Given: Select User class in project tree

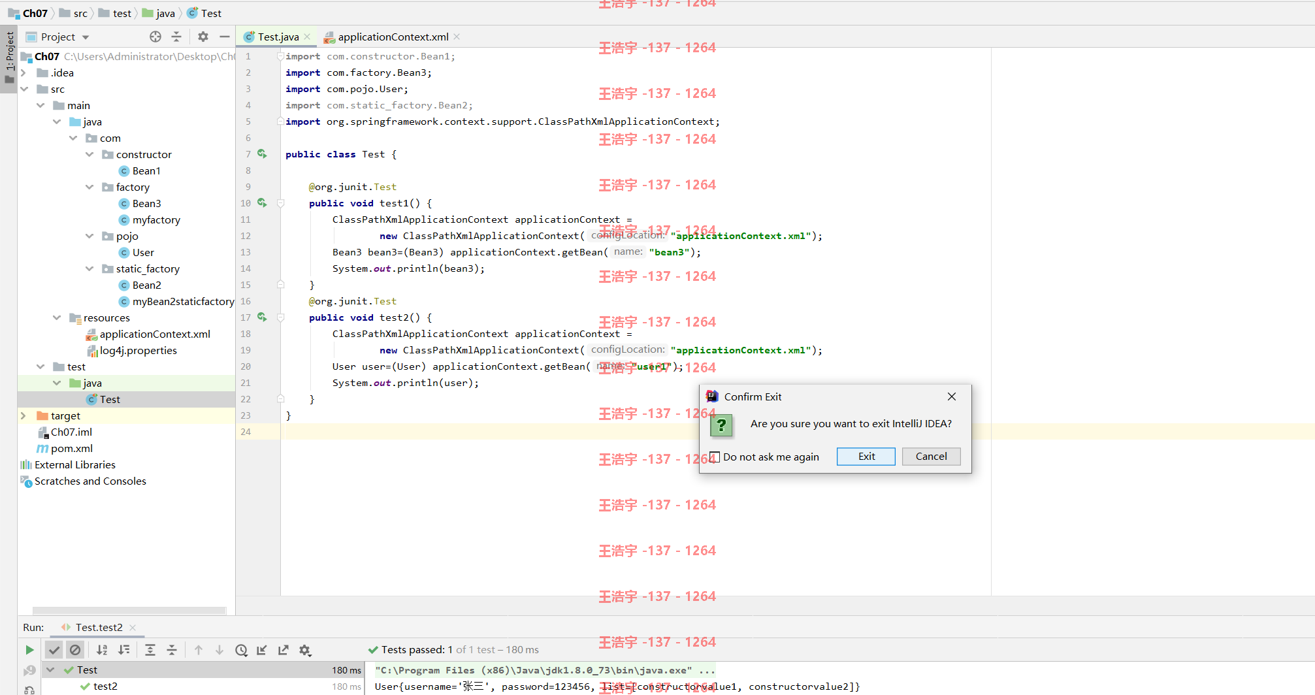Looking at the screenshot, I should pos(136,252).
